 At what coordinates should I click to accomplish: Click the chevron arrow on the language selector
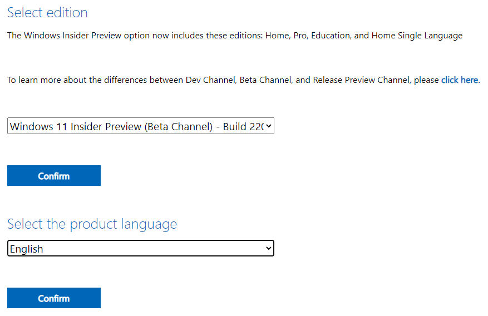(268, 248)
